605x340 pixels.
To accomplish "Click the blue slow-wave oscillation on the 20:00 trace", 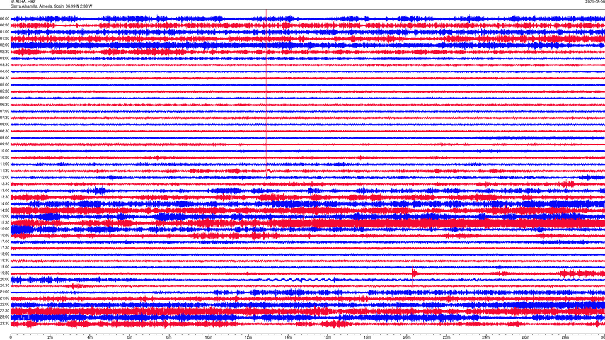I will 301,280.
